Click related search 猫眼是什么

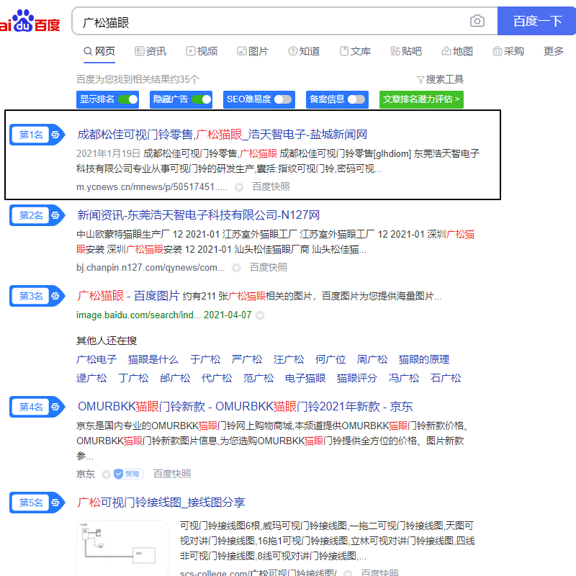point(153,359)
